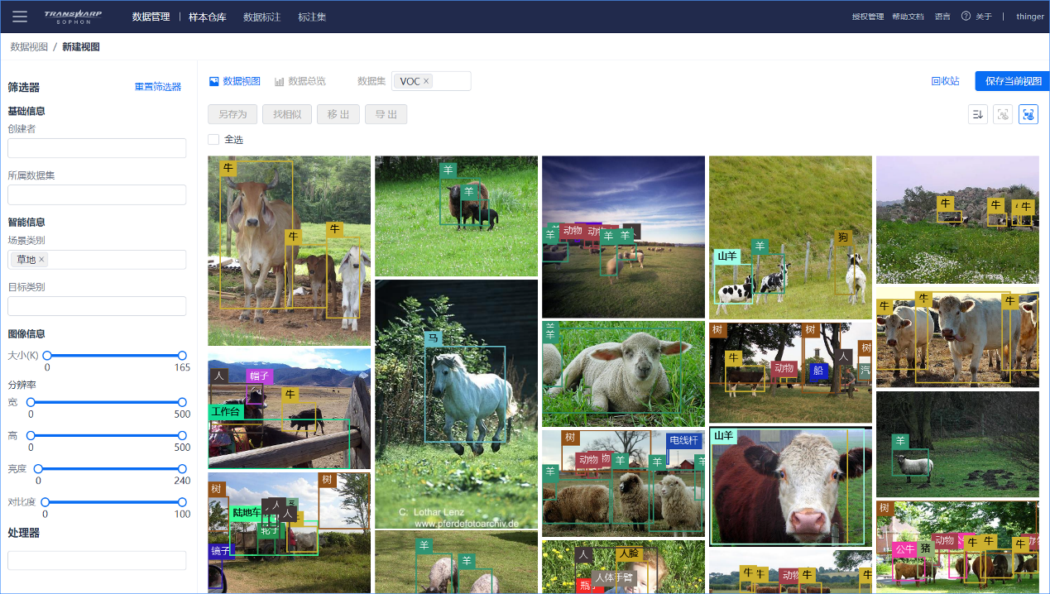Expand the 目标类别 target category selector
Screen dimensions: 1050x594
coord(97,306)
